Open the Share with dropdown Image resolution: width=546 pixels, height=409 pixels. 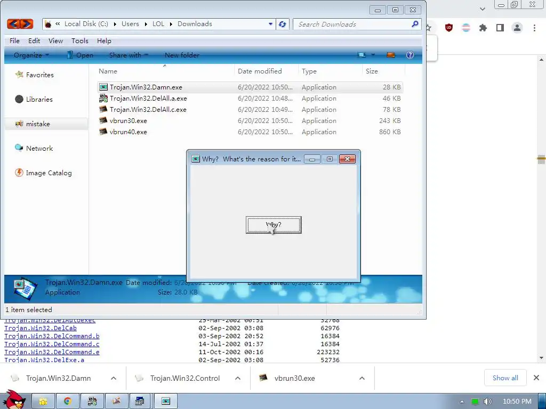129,55
